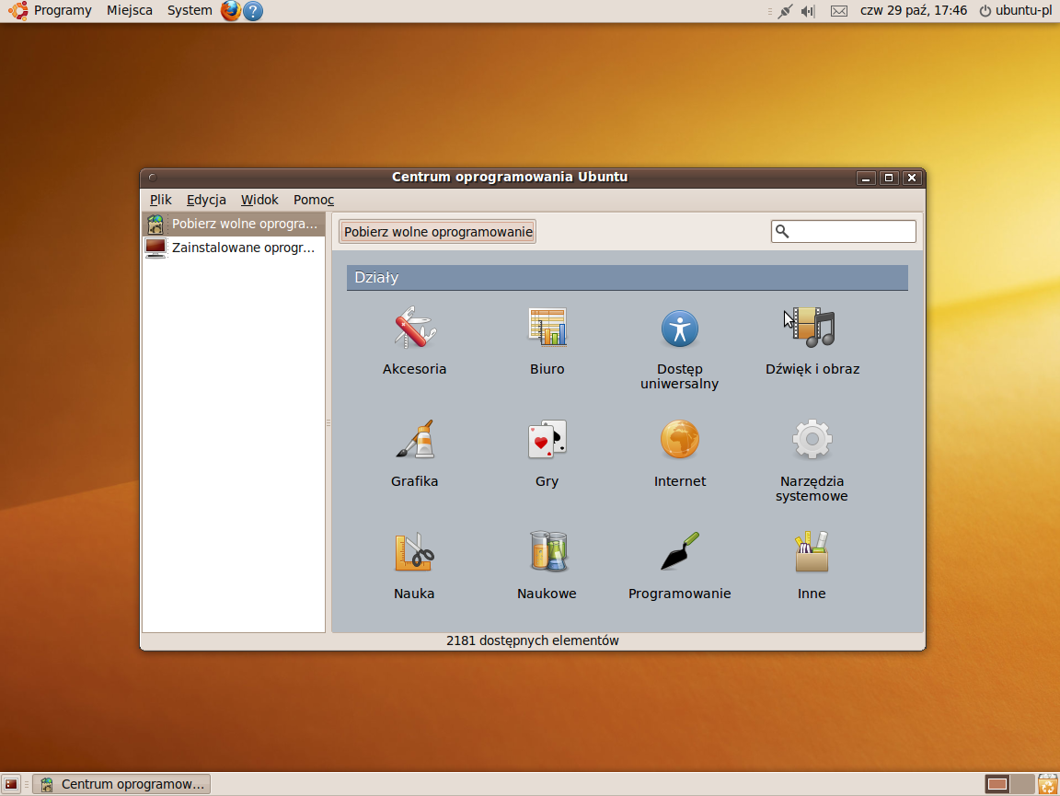Open the Edycja menu

click(206, 200)
